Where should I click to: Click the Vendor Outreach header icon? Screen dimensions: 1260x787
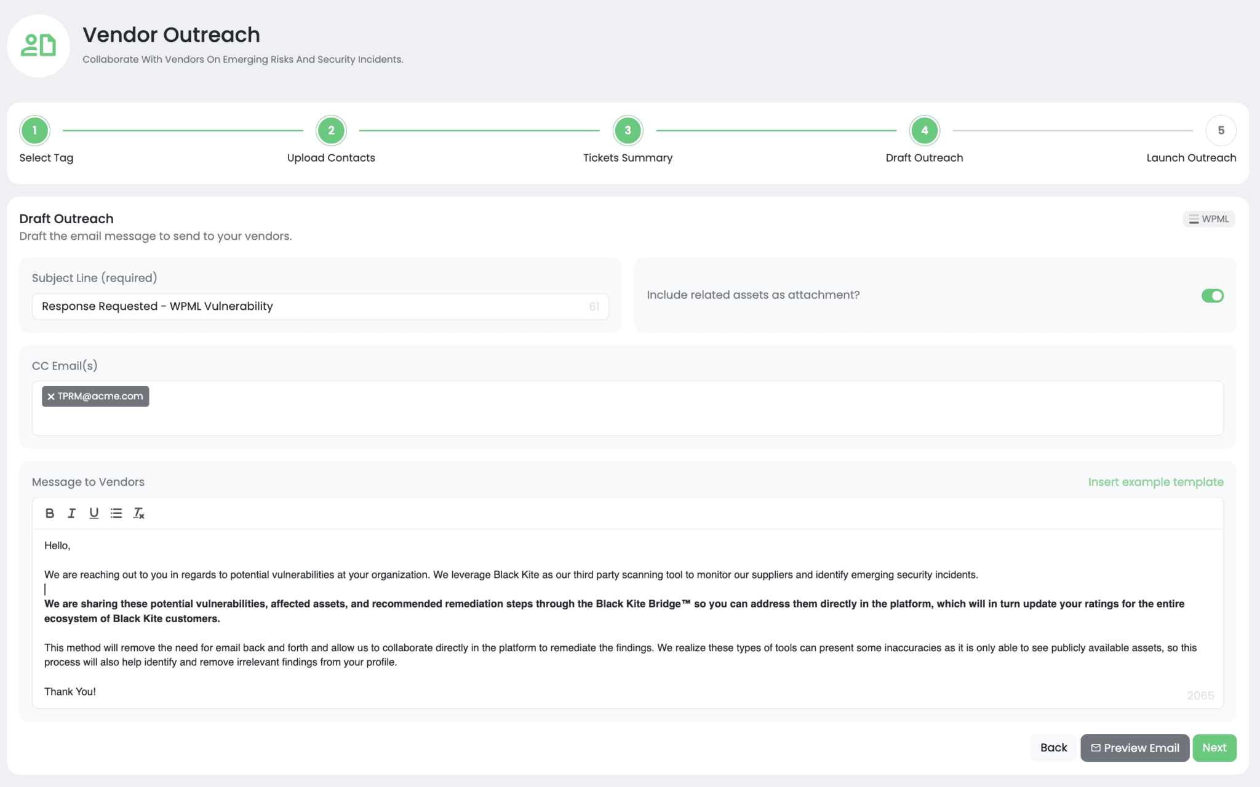tap(38, 45)
